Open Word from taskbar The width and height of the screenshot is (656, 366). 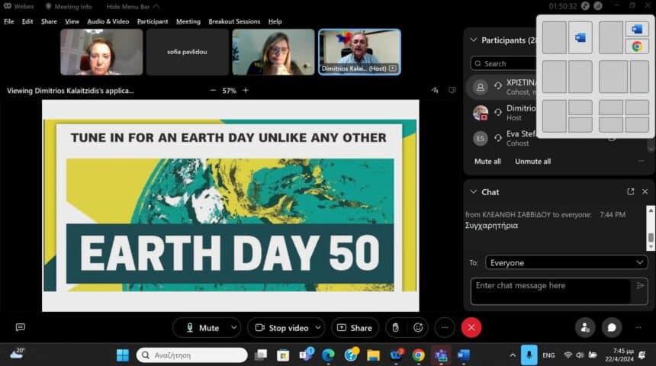[x=464, y=355]
